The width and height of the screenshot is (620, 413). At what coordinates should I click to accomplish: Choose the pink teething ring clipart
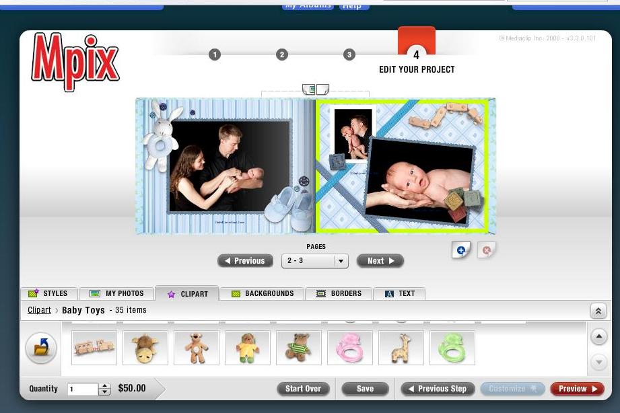pos(350,348)
